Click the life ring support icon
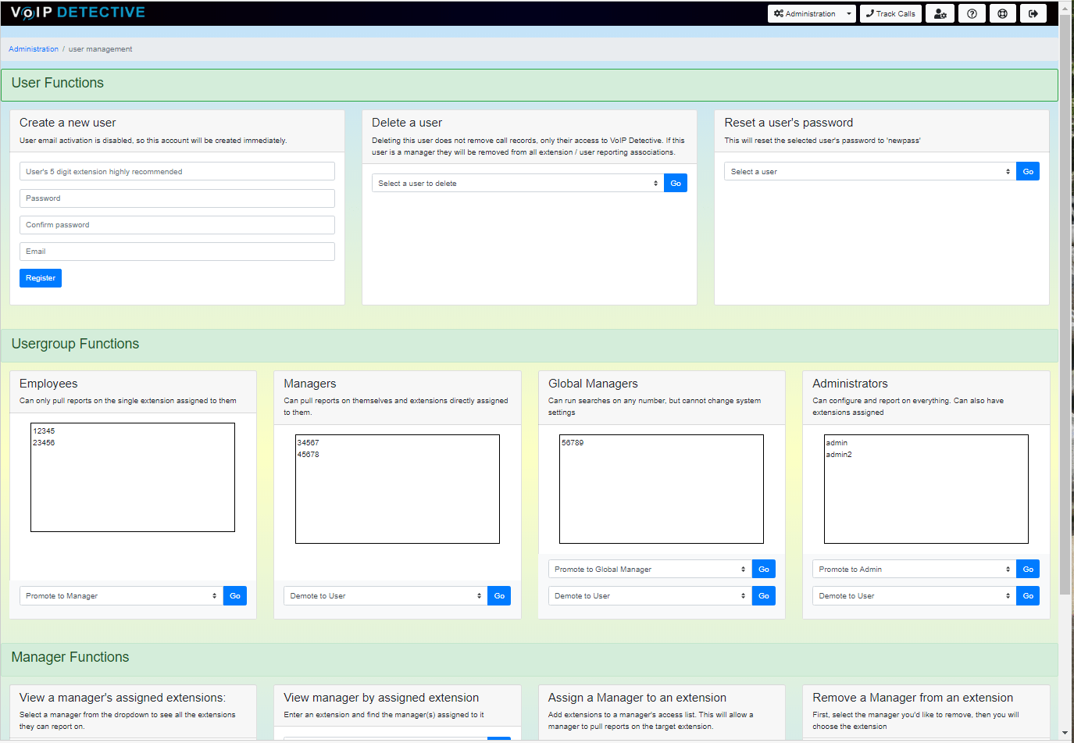 1002,13
